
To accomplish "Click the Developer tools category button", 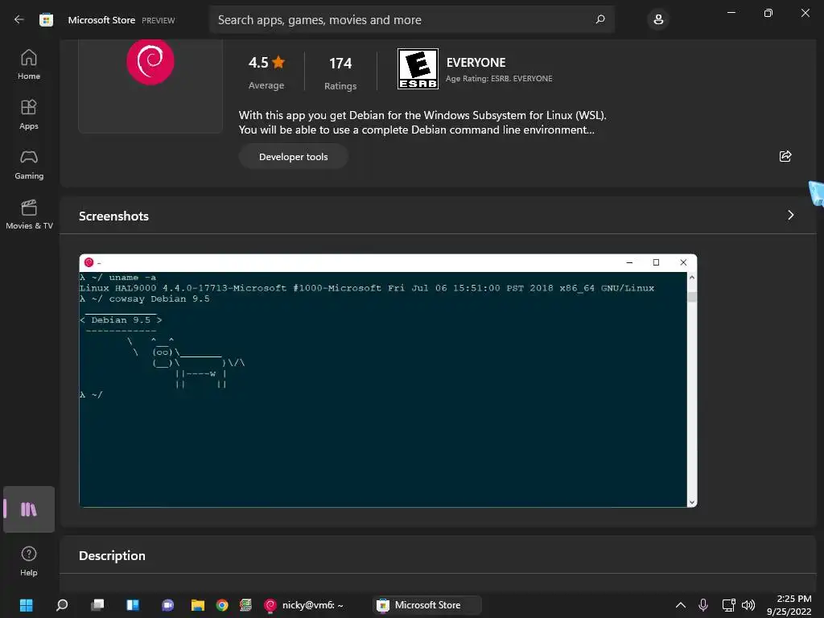I will 293,157.
